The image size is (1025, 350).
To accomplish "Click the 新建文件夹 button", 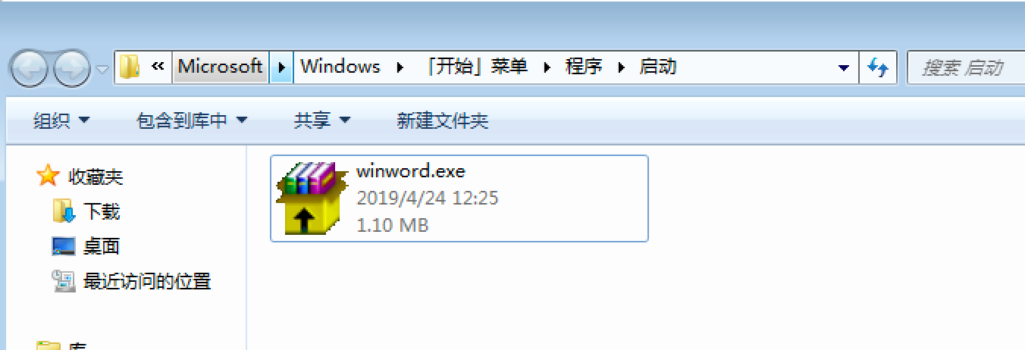I will (443, 120).
